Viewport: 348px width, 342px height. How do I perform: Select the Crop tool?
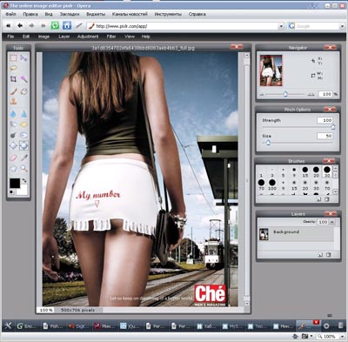[x=13, y=79]
